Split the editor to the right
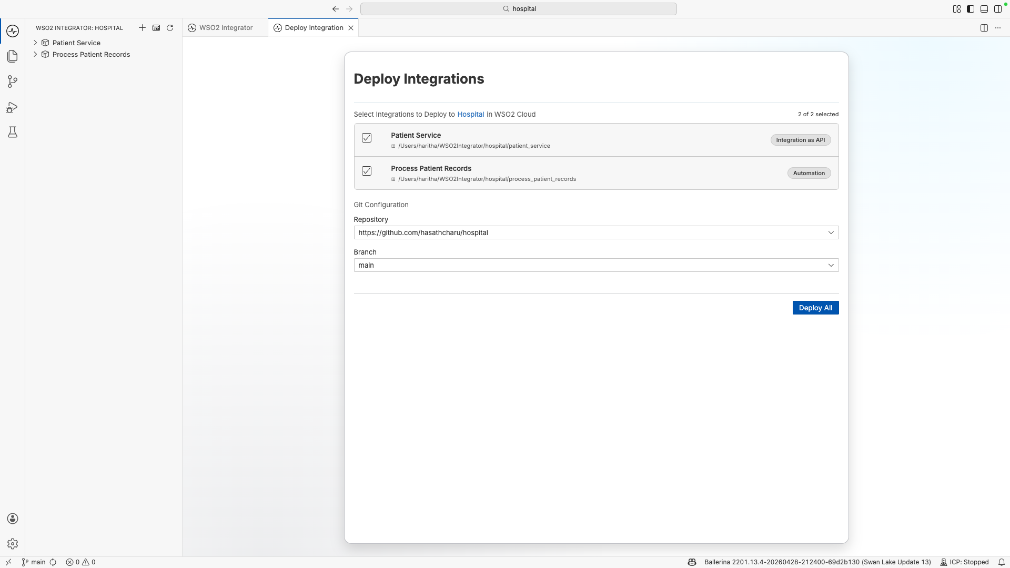 [984, 28]
